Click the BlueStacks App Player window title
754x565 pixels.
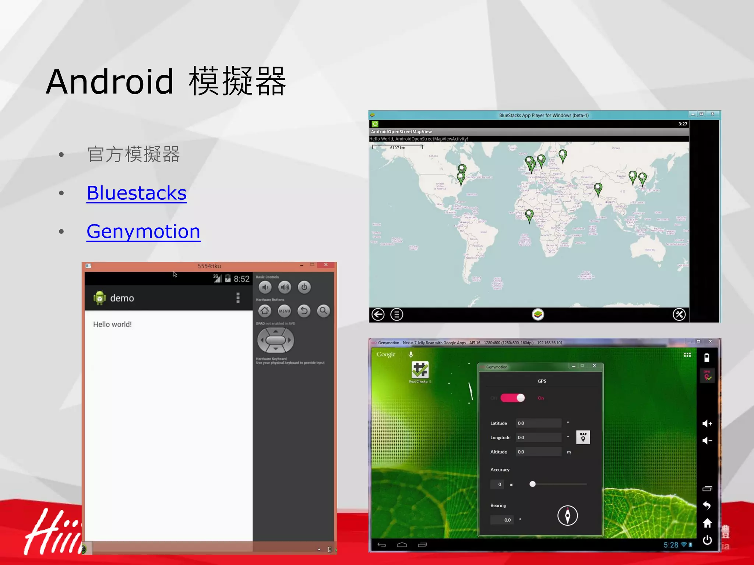coord(544,116)
